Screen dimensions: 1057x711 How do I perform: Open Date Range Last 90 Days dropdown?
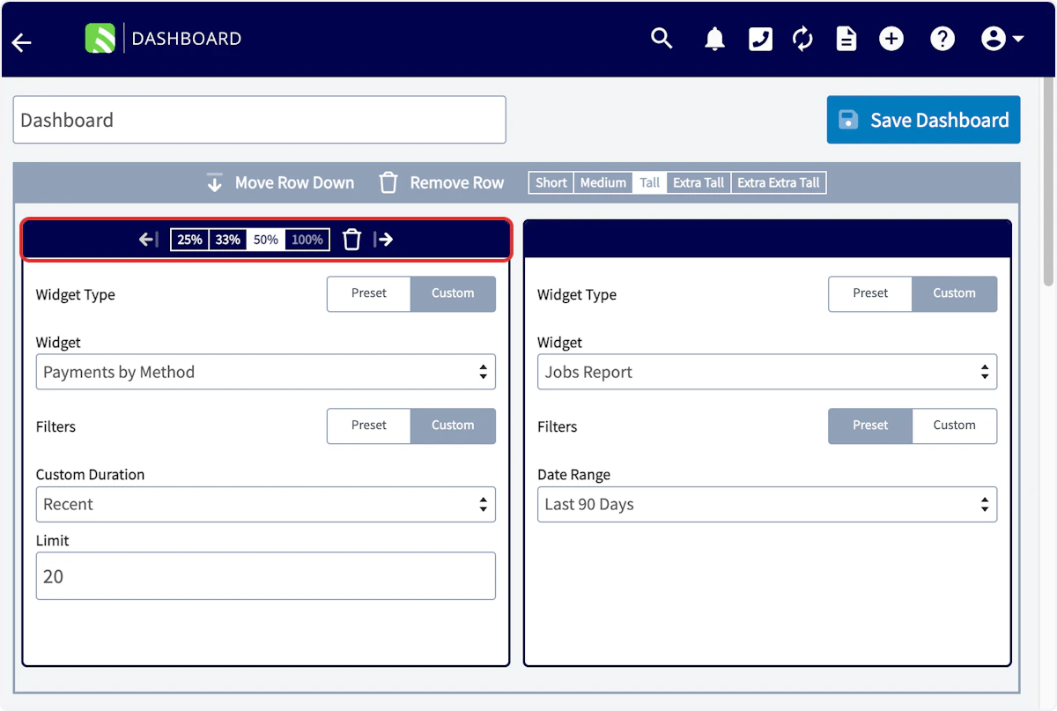click(x=767, y=504)
